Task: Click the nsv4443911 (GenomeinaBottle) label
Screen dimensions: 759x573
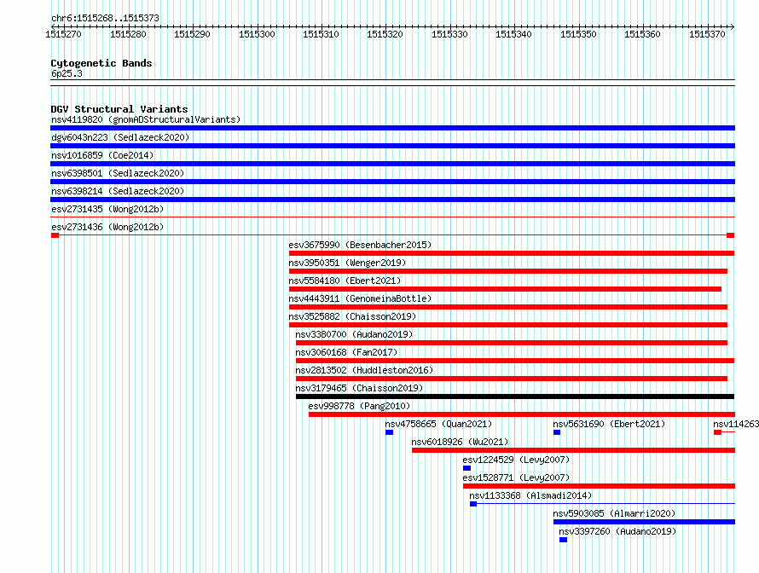Action: [x=360, y=298]
